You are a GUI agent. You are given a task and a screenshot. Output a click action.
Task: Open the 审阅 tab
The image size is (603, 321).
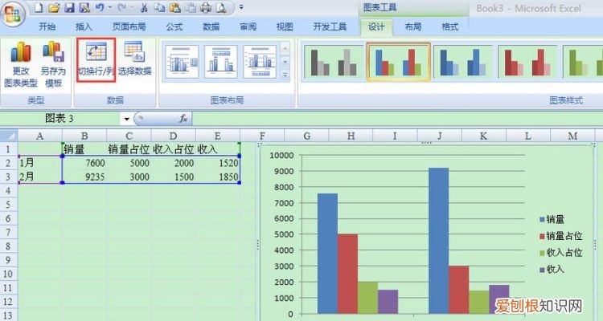tap(248, 26)
